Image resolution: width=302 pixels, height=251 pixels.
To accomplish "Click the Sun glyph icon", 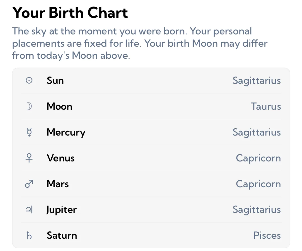I will [x=29, y=81].
